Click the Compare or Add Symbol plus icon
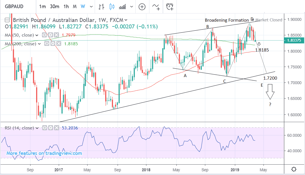 [x=142, y=6]
